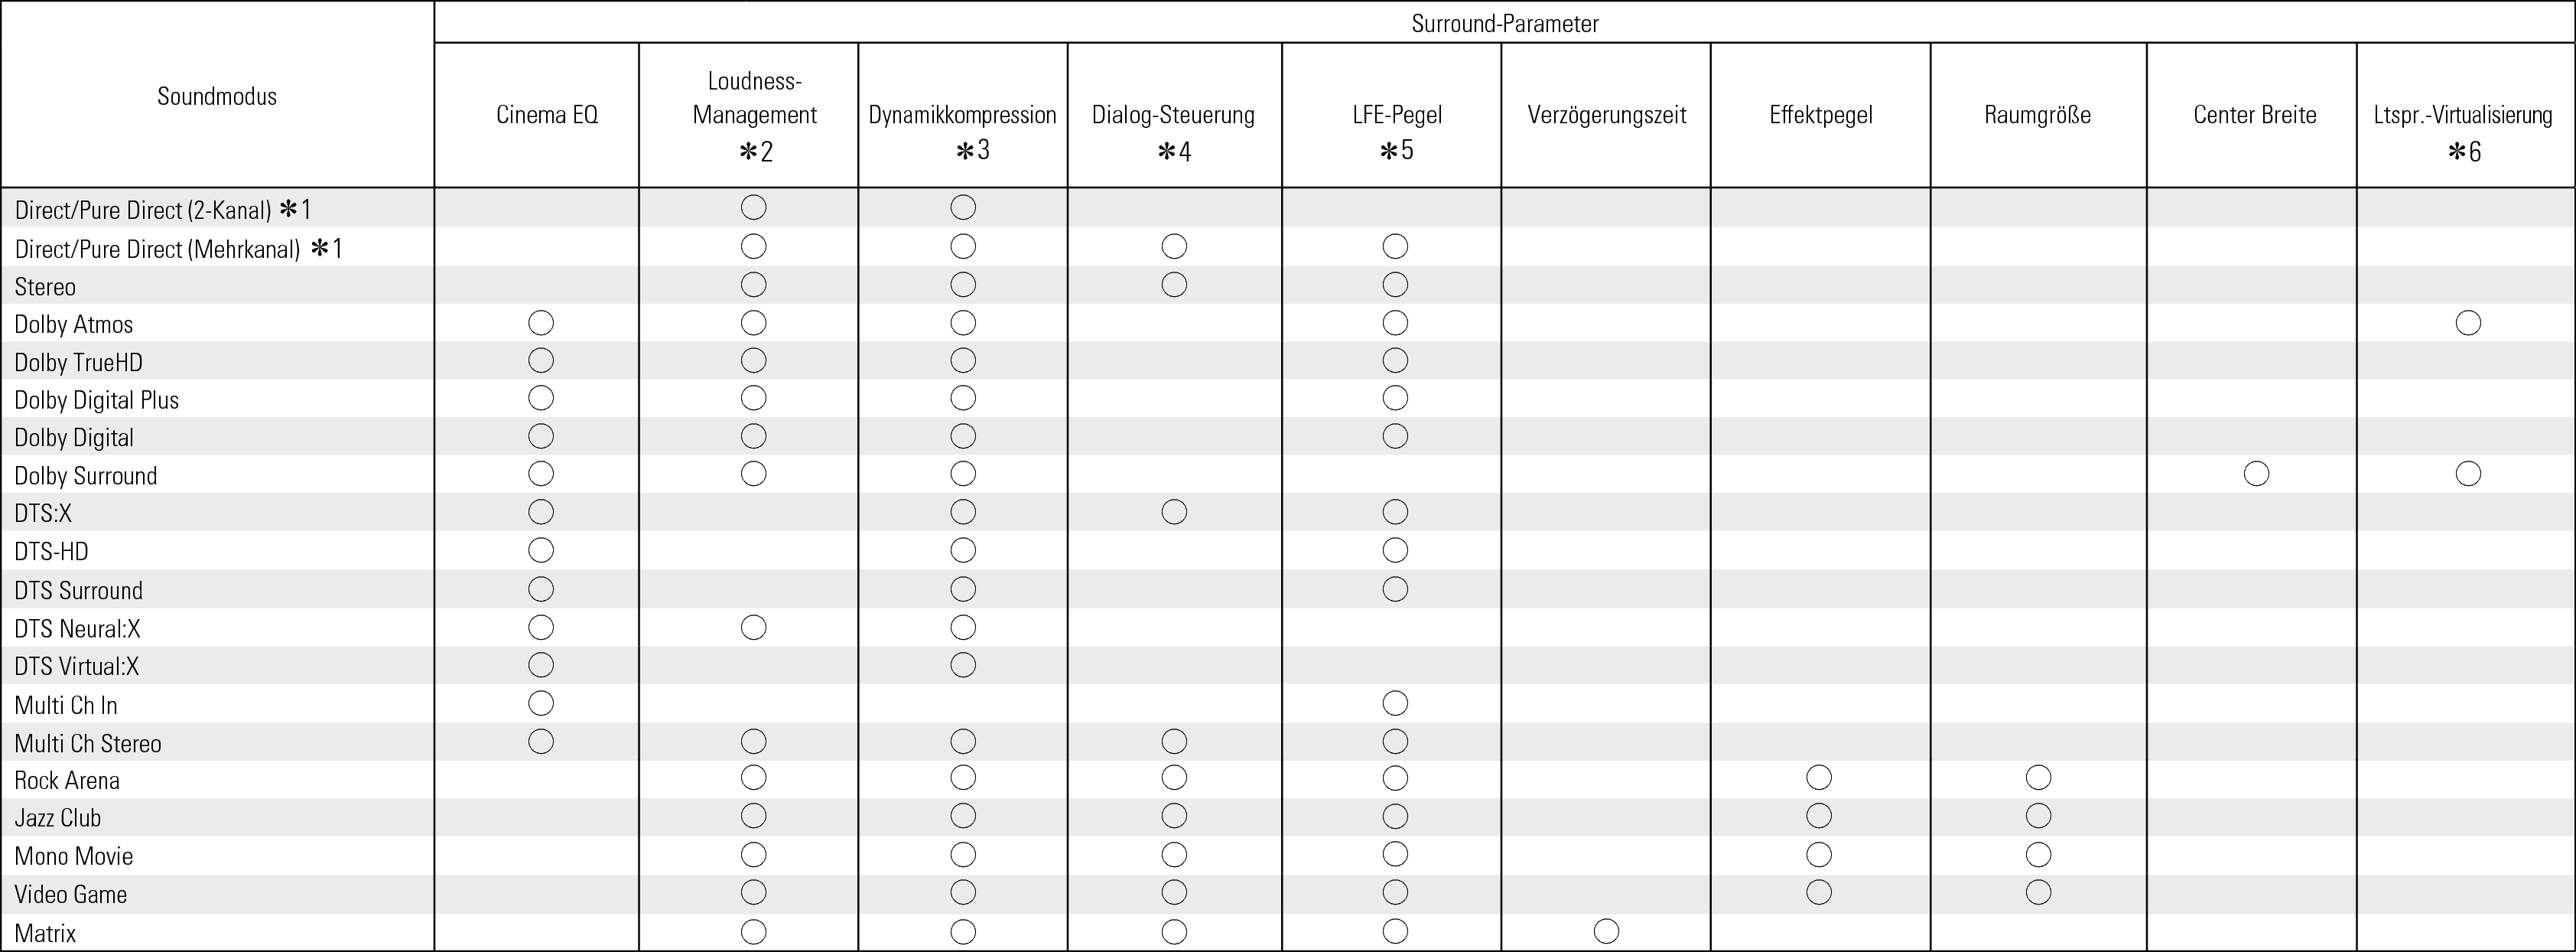This screenshot has width=2576, height=952.
Task: Select the Ltspr.-Virtualisierung circle for Dolby Atmos
Action: [x=2468, y=322]
